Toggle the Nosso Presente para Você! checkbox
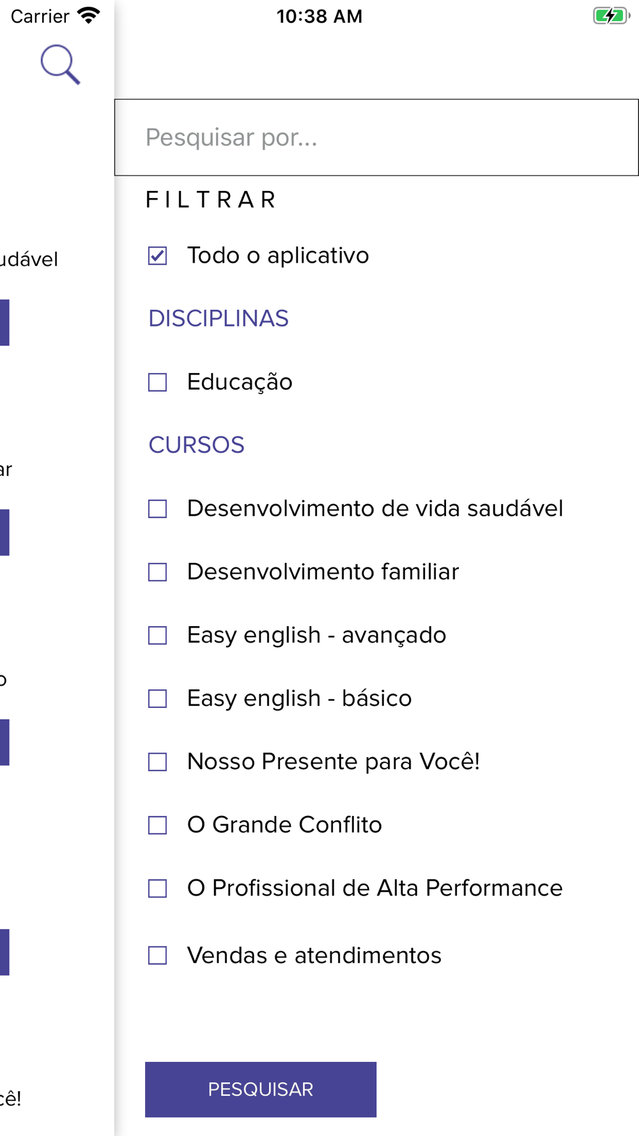This screenshot has height=1136, width=639. [x=157, y=762]
